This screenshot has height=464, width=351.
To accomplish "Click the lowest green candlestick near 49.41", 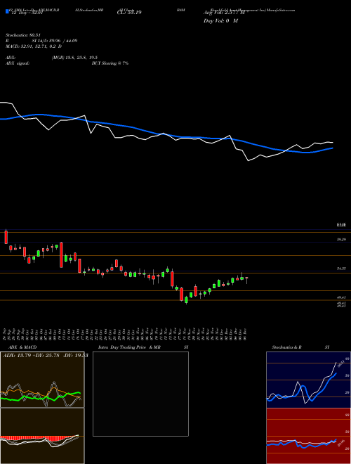I will [x=186, y=300].
